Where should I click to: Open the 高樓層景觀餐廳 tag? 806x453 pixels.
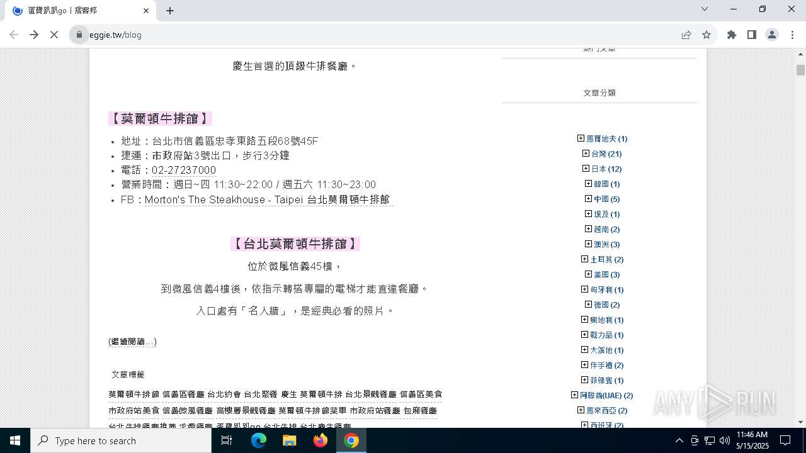246,410
